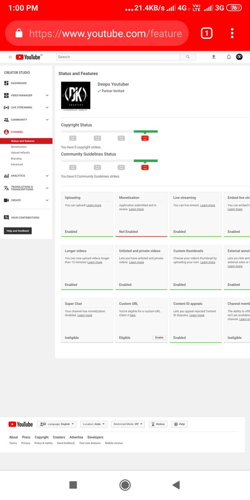Tap the address bar padlock icon
Screen dimensions: 250x500
[x=19, y=33]
